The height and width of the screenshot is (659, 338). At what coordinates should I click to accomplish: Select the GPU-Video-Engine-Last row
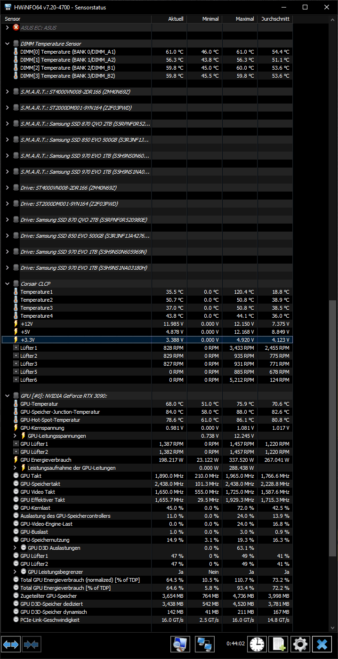pos(147,524)
